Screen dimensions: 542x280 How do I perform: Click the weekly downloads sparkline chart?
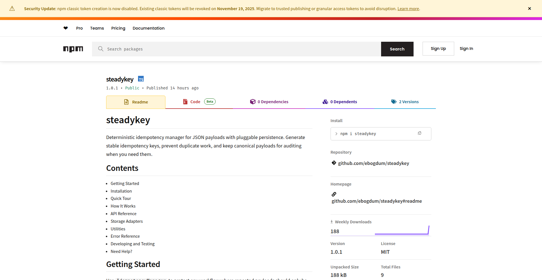point(402,230)
